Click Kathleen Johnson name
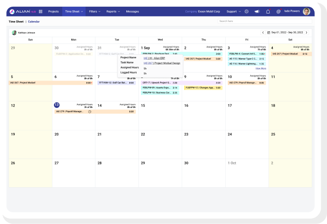 coord(27,33)
